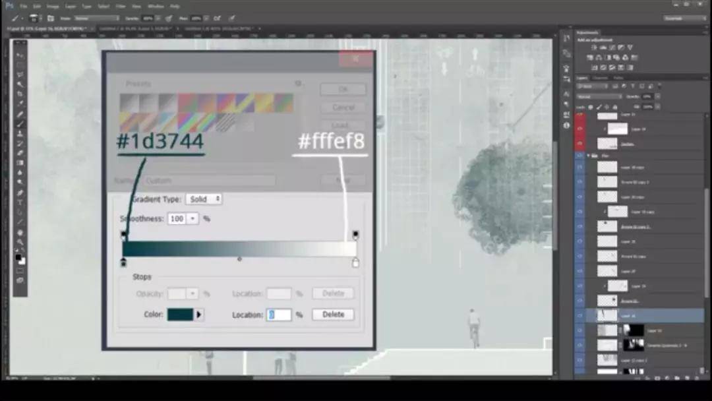
Task: Click OK in the Gradient Editor
Action: pos(343,89)
